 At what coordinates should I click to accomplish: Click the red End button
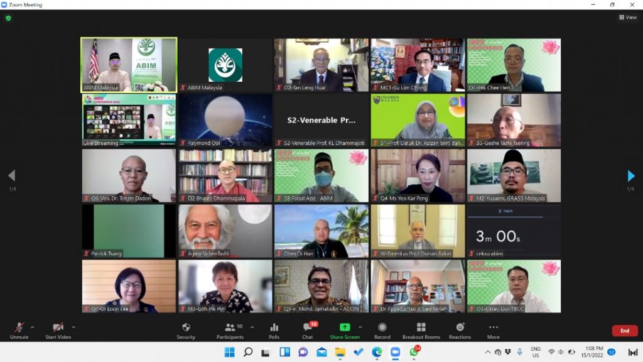624,331
